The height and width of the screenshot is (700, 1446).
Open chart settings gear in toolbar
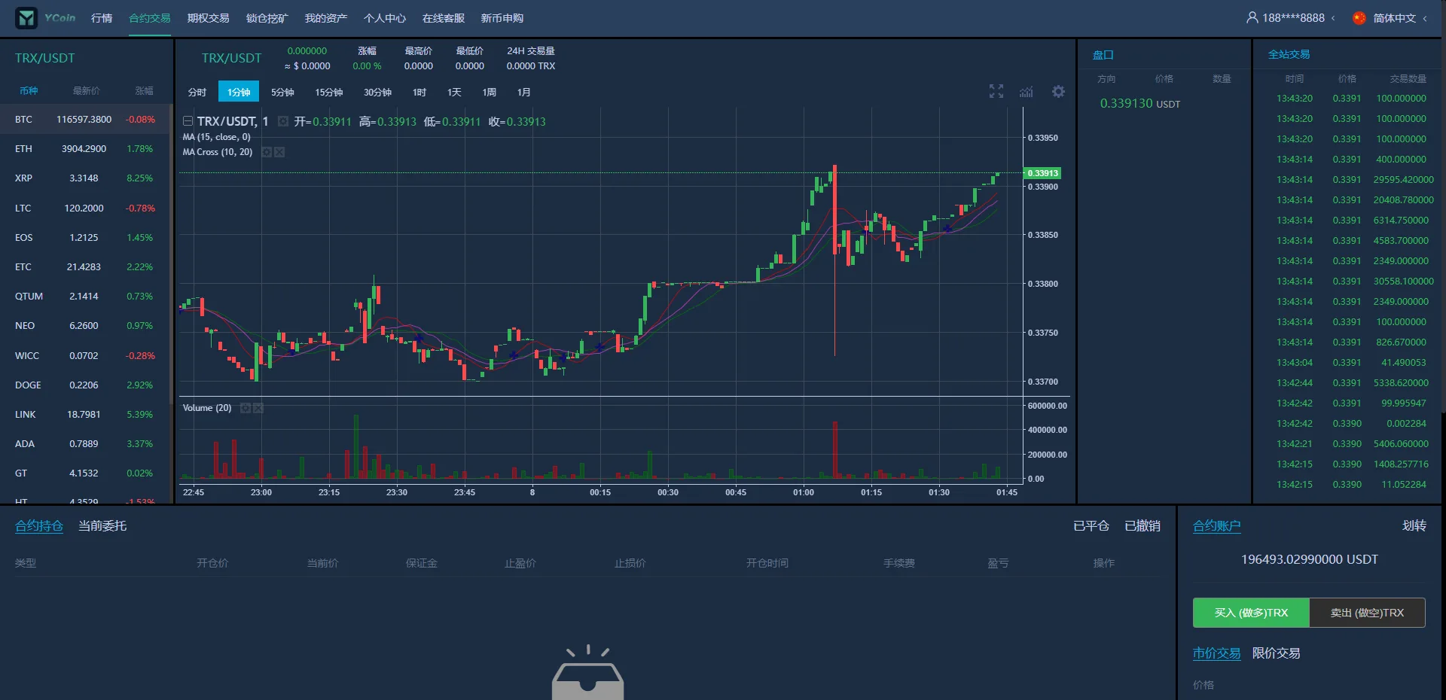[1058, 92]
